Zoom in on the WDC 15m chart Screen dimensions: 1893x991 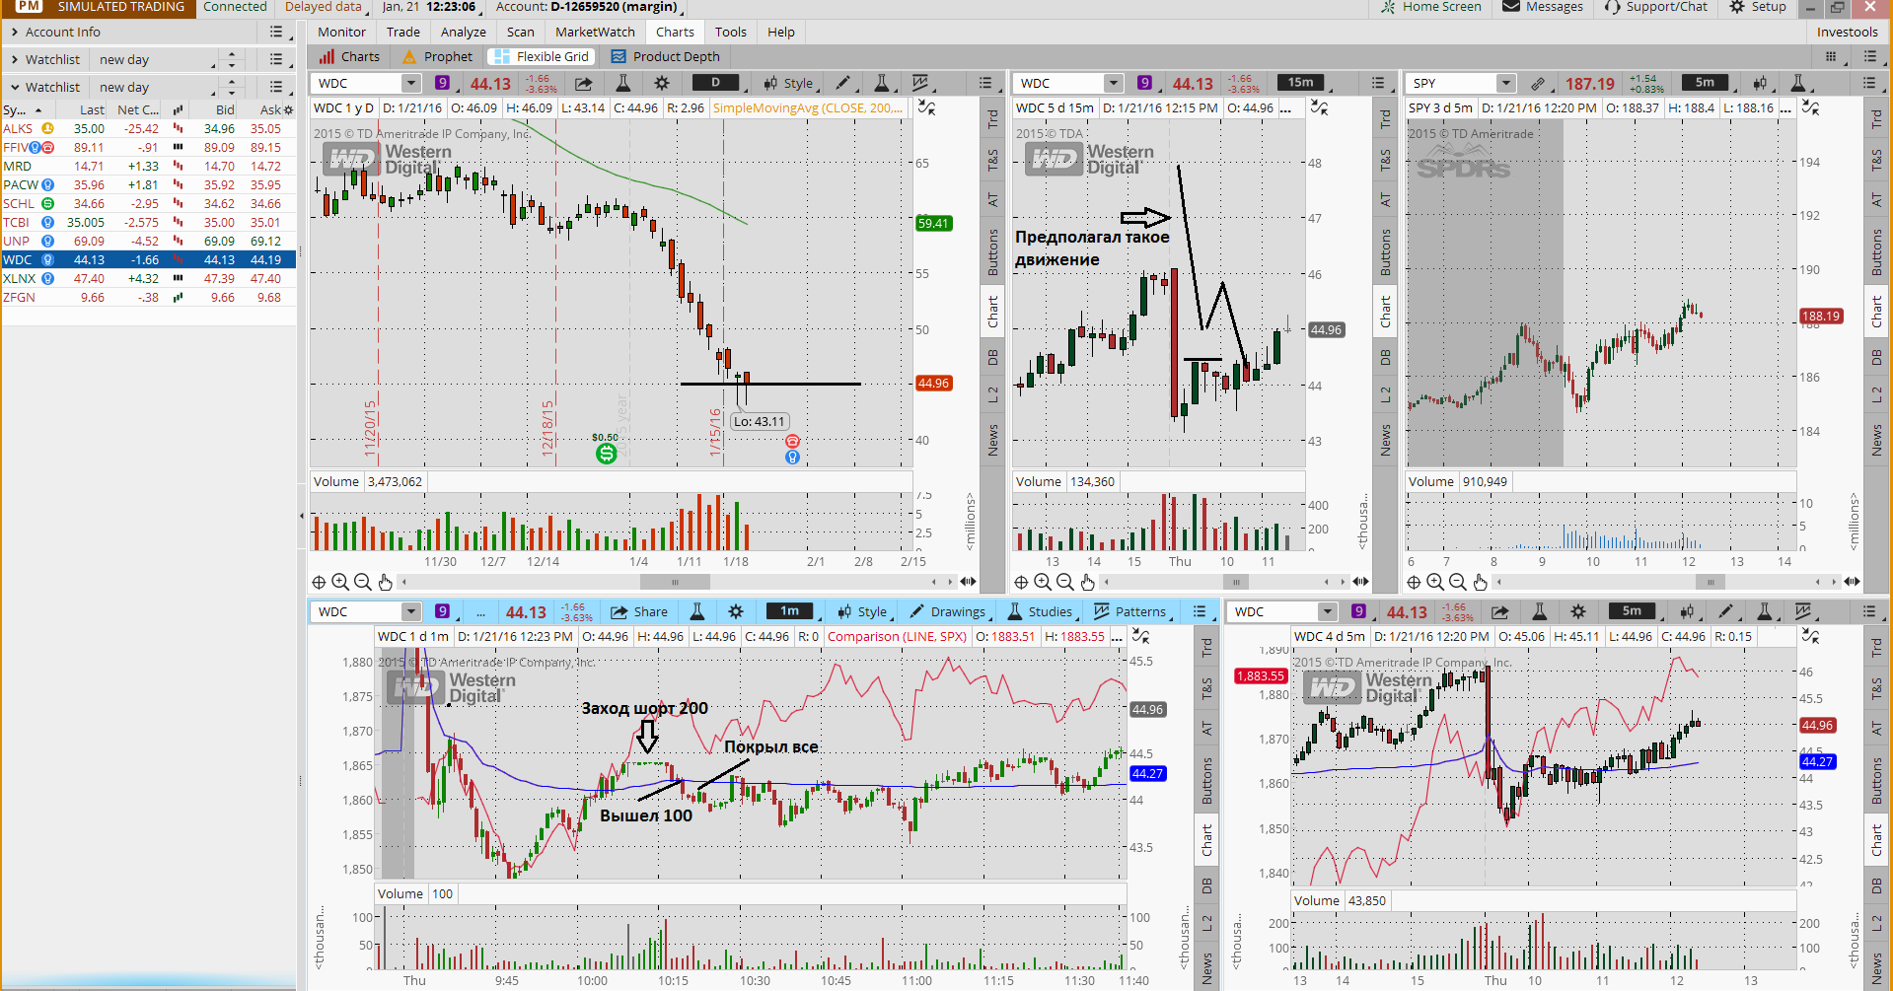click(1043, 582)
